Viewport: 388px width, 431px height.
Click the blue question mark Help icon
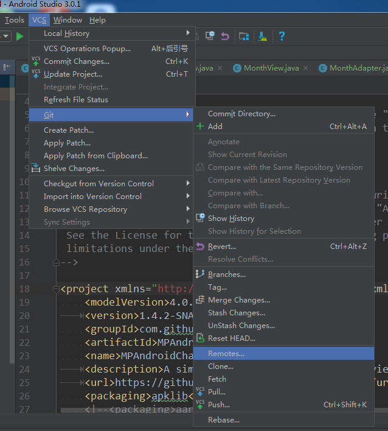(282, 36)
